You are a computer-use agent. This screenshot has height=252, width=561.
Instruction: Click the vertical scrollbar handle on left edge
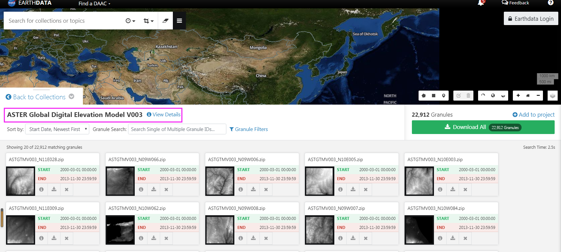click(x=2, y=218)
